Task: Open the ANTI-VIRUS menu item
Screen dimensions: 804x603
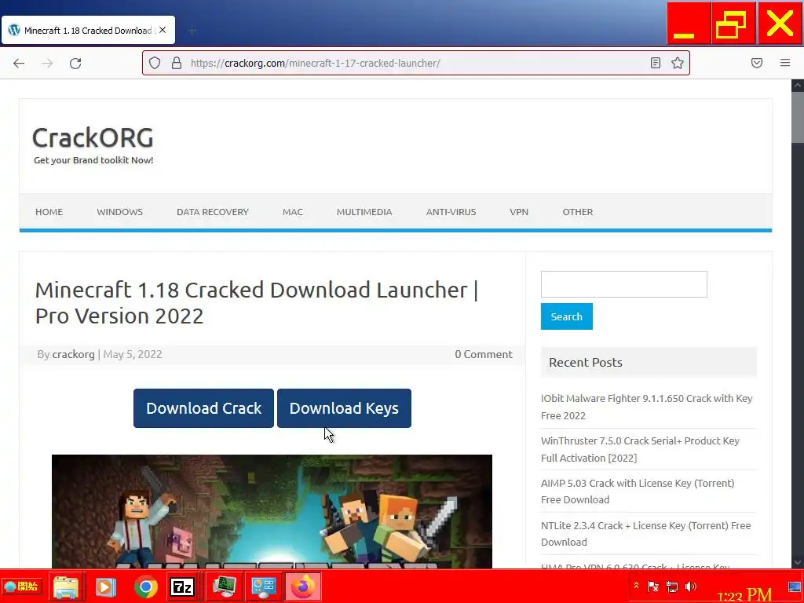Action: point(451,212)
